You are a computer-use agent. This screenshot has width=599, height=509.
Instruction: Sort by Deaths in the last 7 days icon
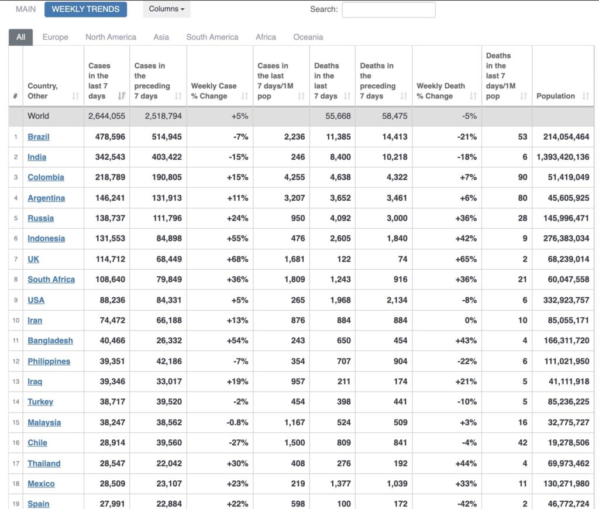click(347, 96)
